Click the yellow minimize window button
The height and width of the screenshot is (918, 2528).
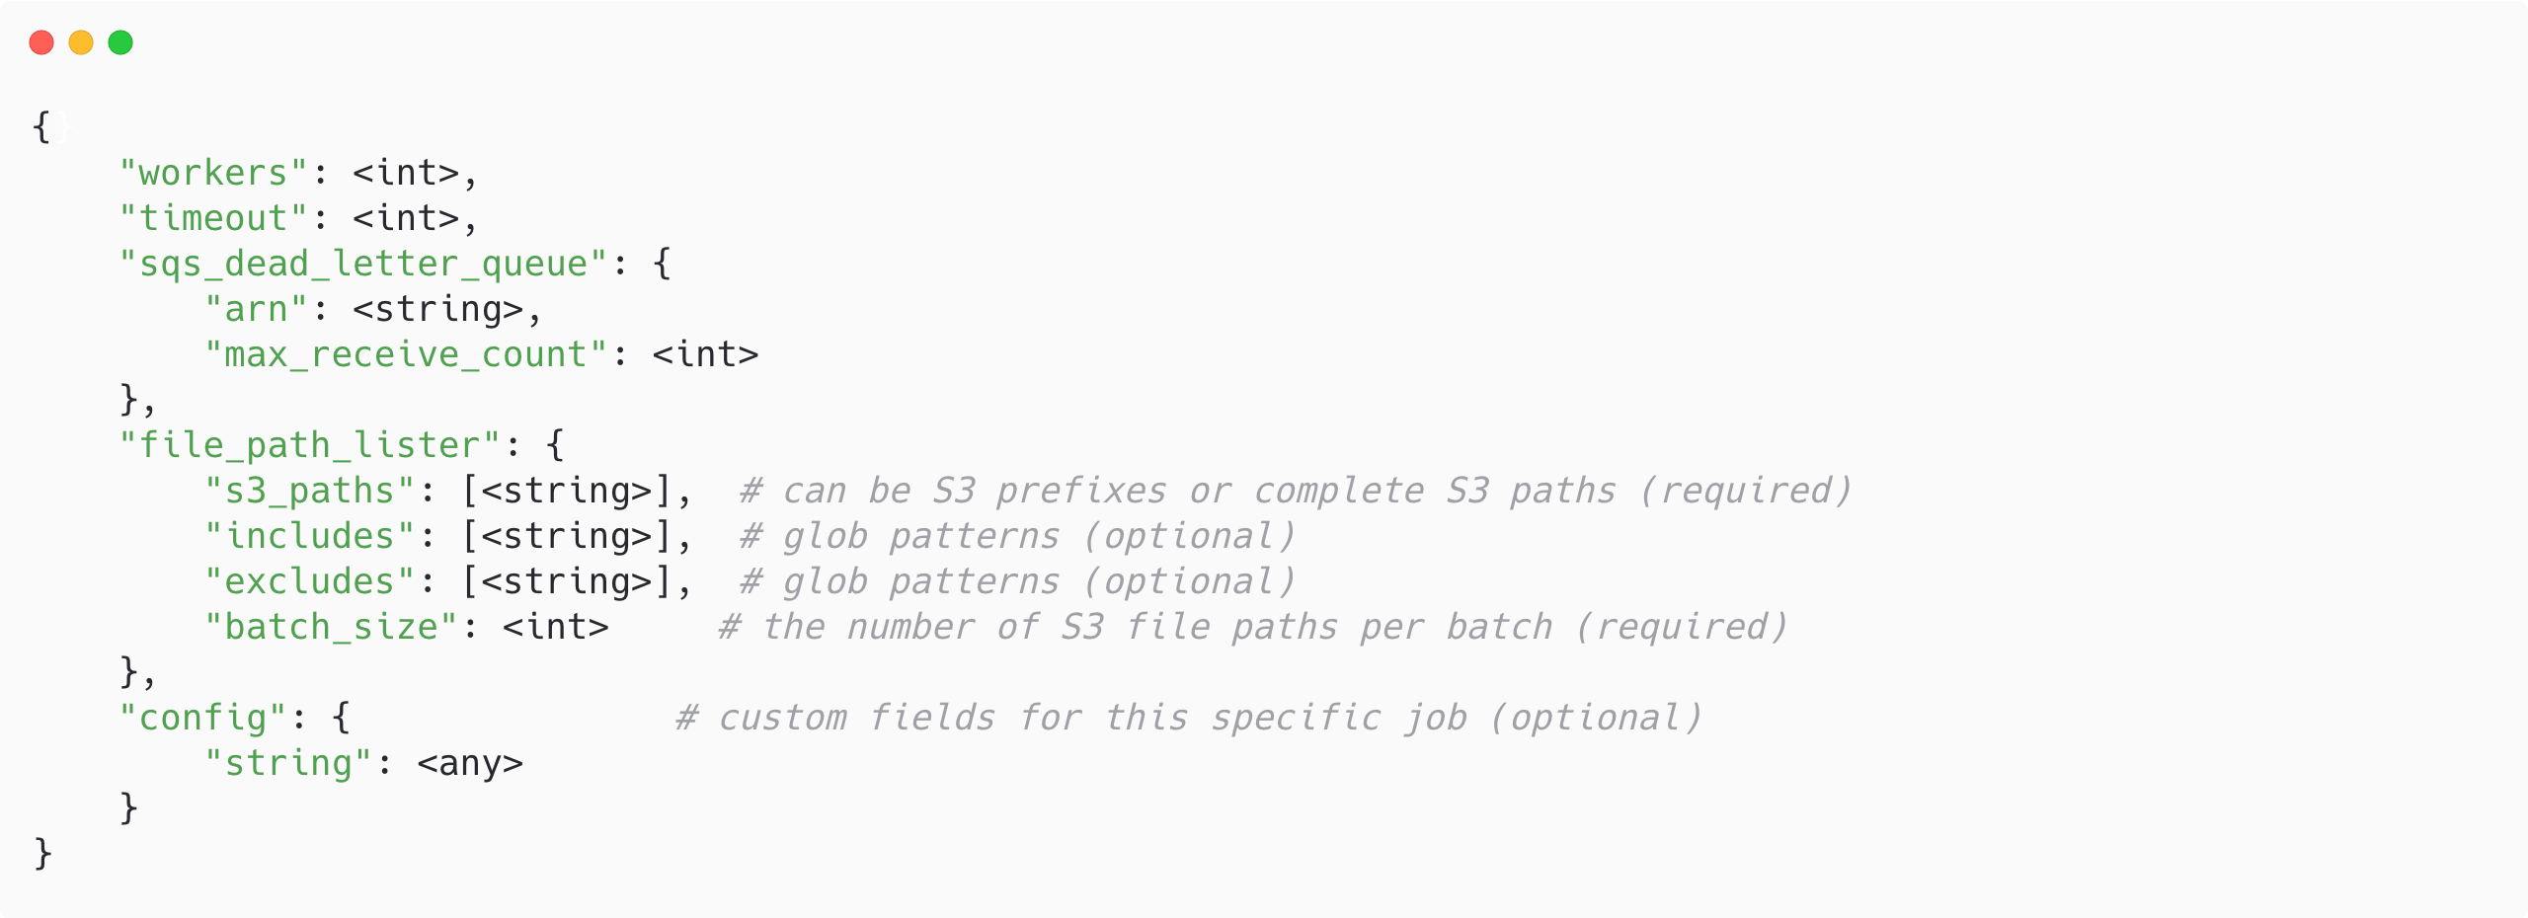[81, 42]
